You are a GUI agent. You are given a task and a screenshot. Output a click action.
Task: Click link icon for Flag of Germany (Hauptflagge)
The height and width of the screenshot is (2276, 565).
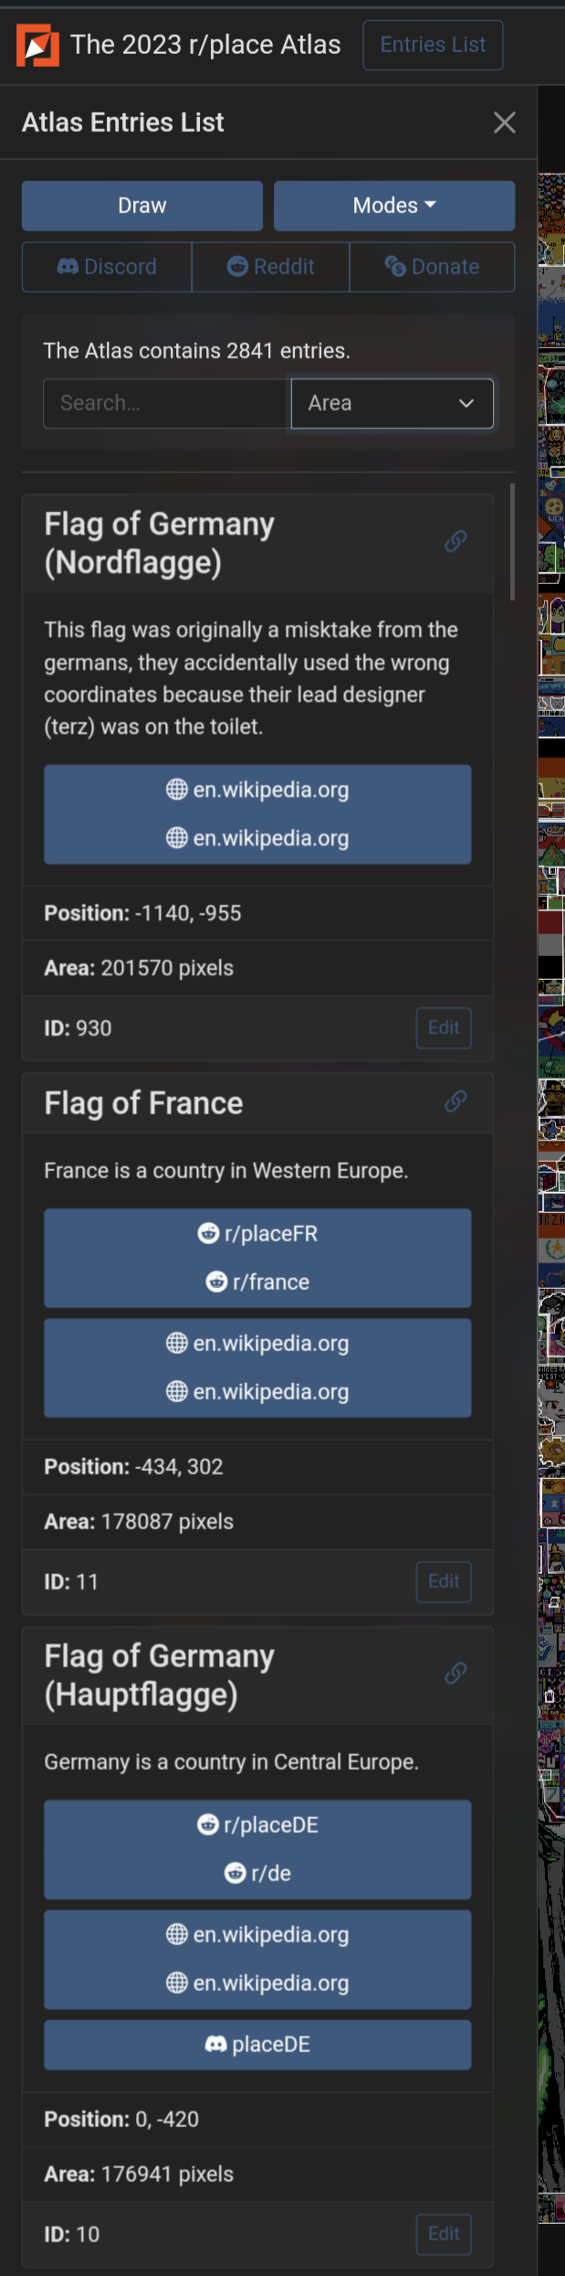(x=455, y=1674)
